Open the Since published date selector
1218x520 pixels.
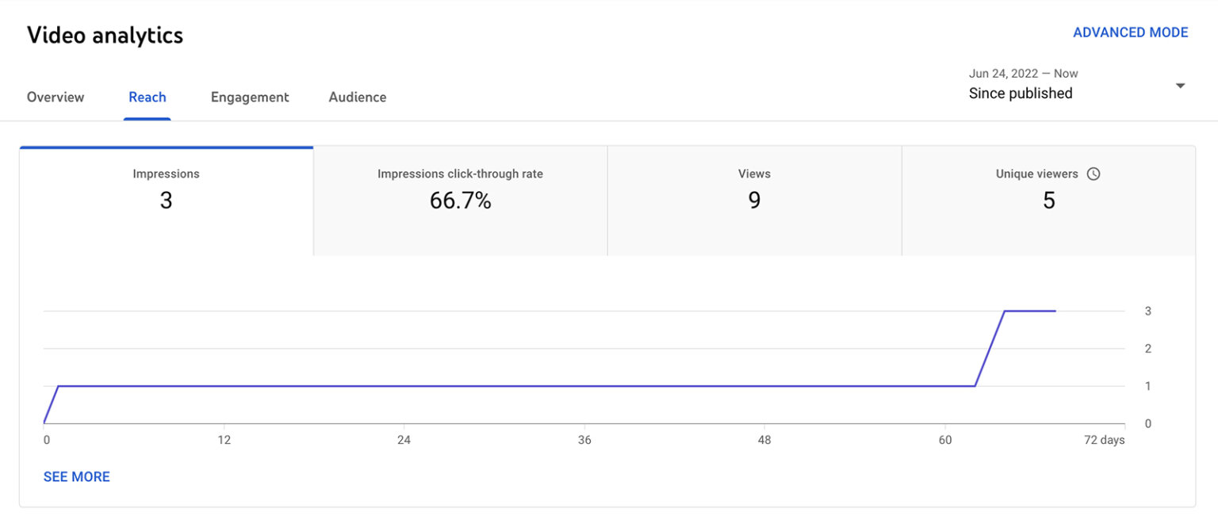point(1020,93)
